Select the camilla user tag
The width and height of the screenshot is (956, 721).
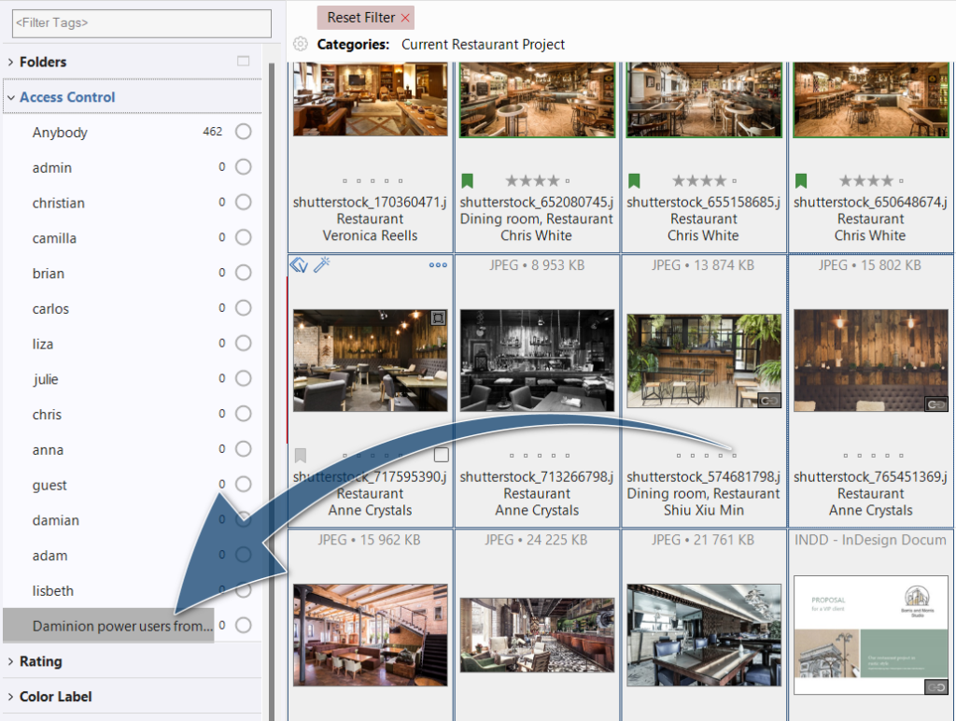pyautogui.click(x=55, y=238)
